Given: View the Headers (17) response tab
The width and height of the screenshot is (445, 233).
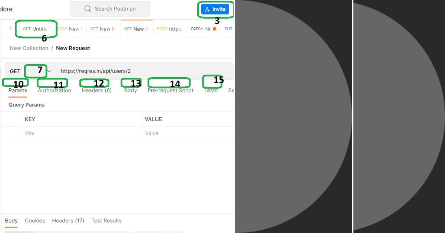Looking at the screenshot, I should pos(68,220).
